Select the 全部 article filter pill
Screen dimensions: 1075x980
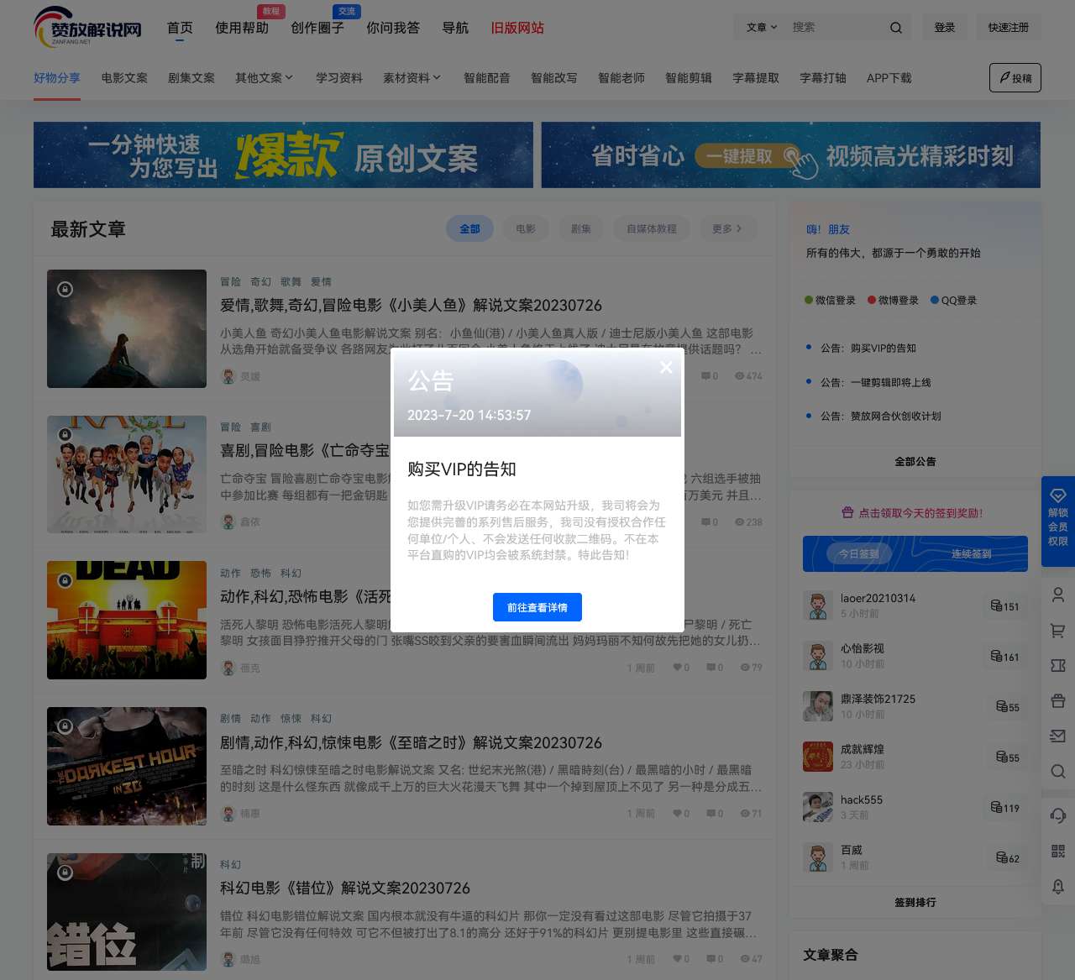point(469,228)
